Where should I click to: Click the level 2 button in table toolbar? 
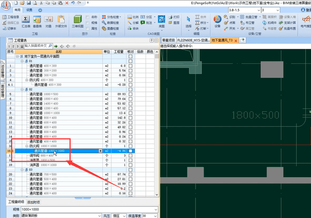click(13, 47)
